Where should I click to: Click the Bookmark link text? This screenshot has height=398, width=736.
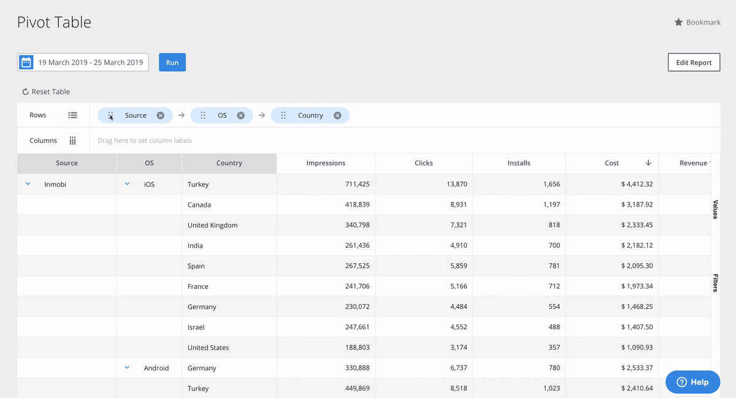[x=703, y=22]
